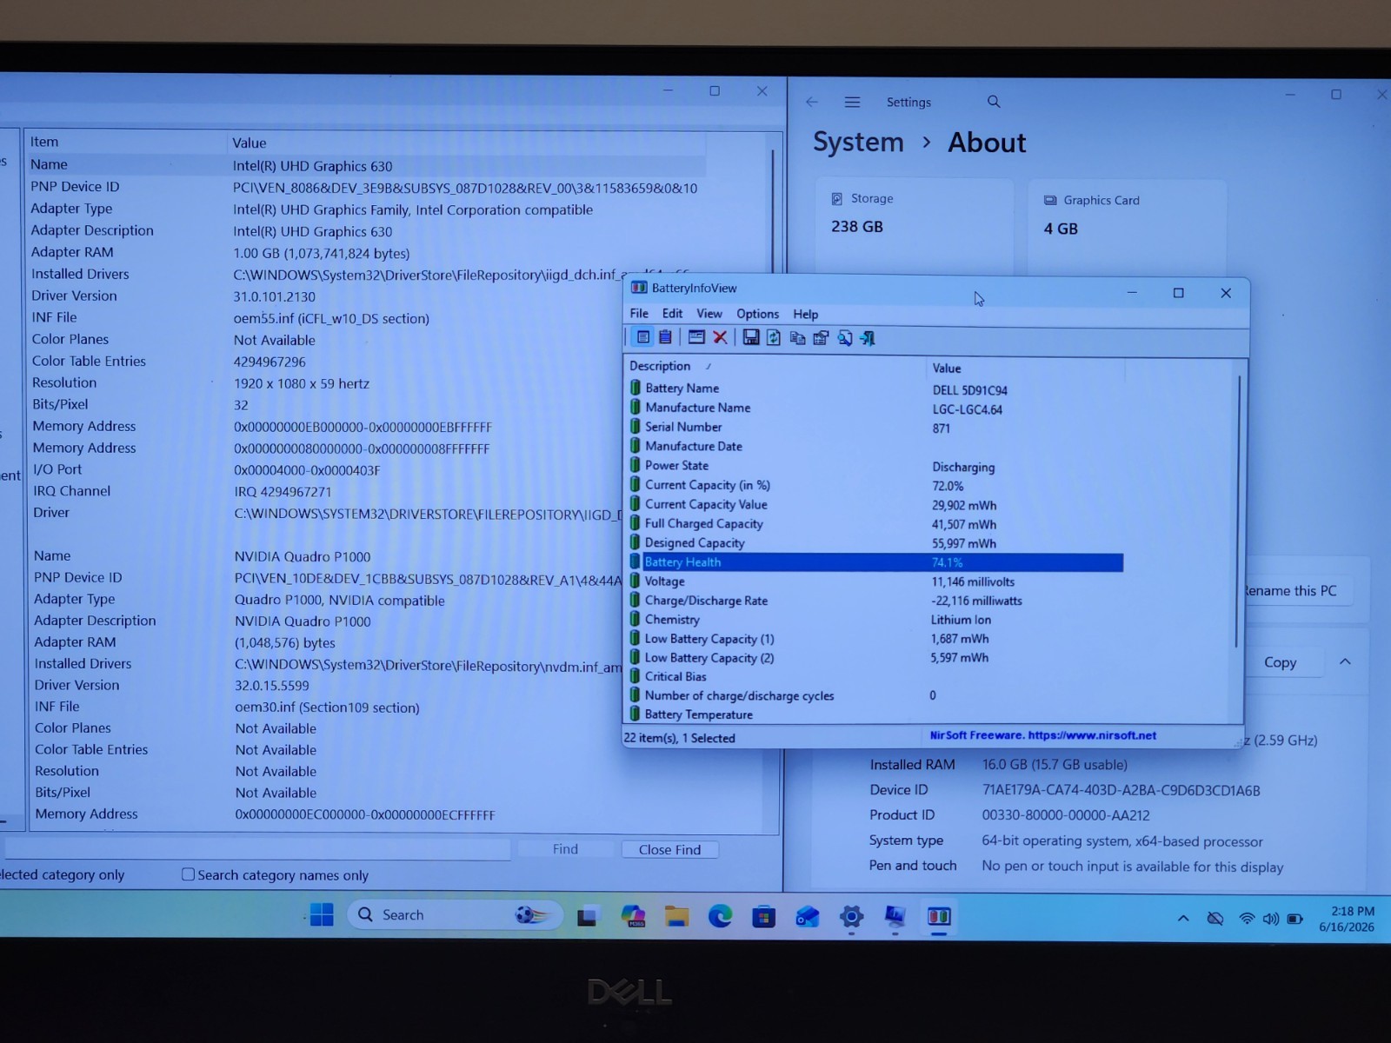Select the Charge/Discharge Rate row

(876, 601)
